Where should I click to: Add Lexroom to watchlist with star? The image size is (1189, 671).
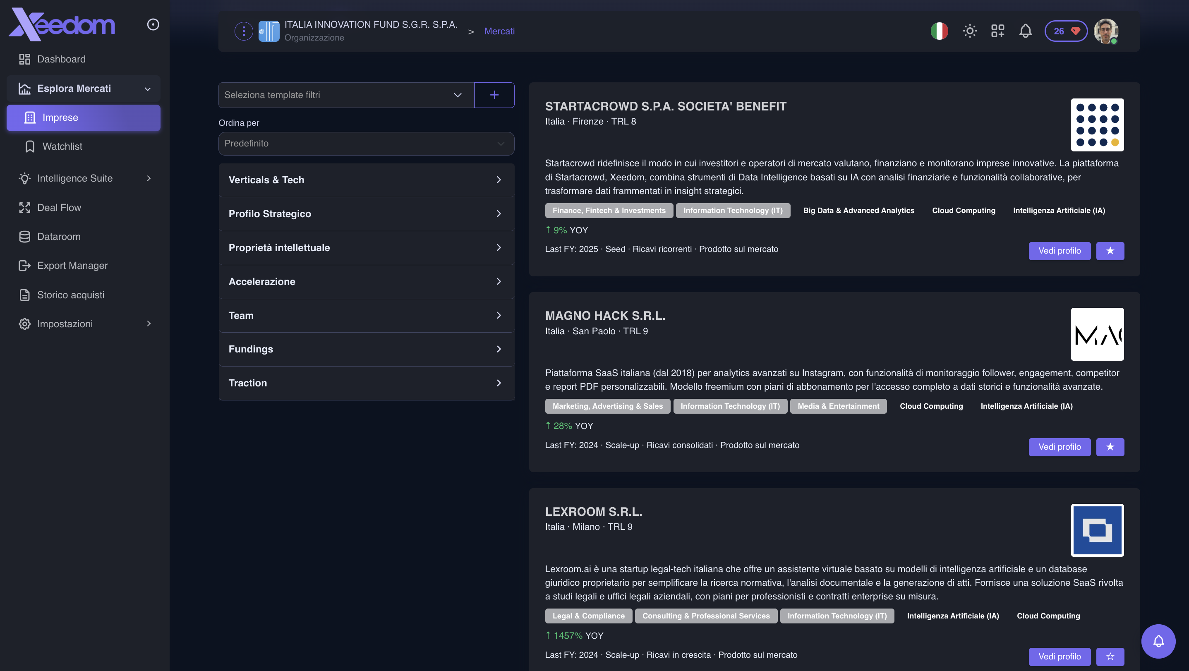pyautogui.click(x=1110, y=657)
